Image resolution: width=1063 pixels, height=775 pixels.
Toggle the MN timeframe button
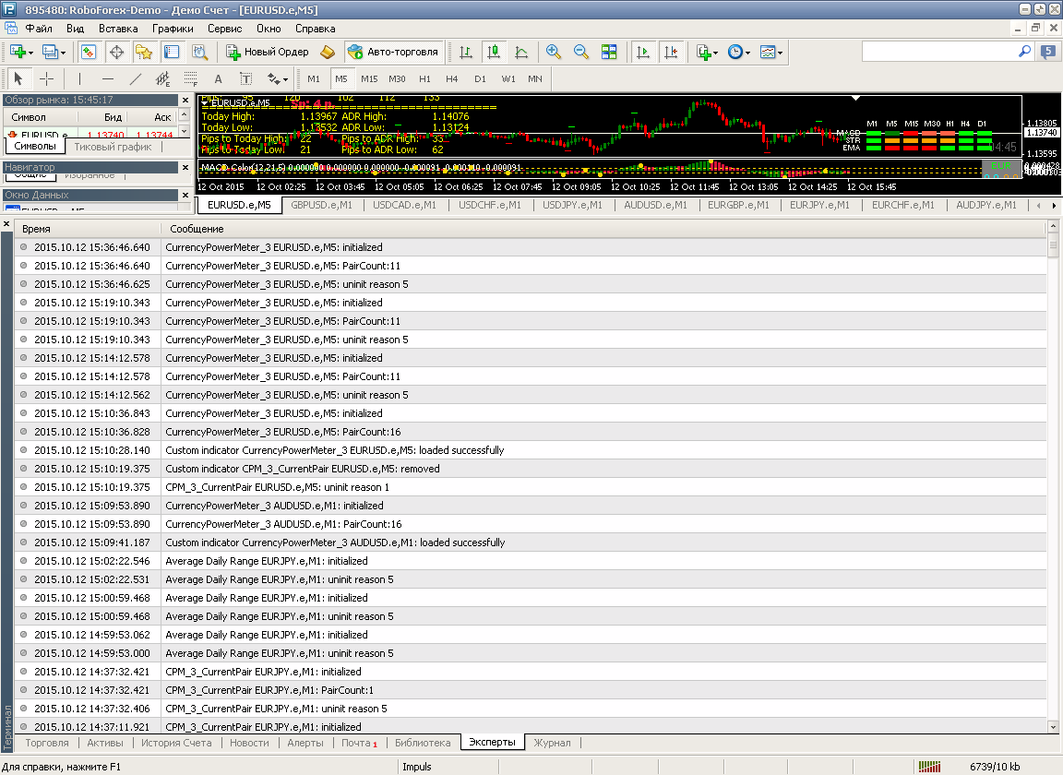[535, 78]
